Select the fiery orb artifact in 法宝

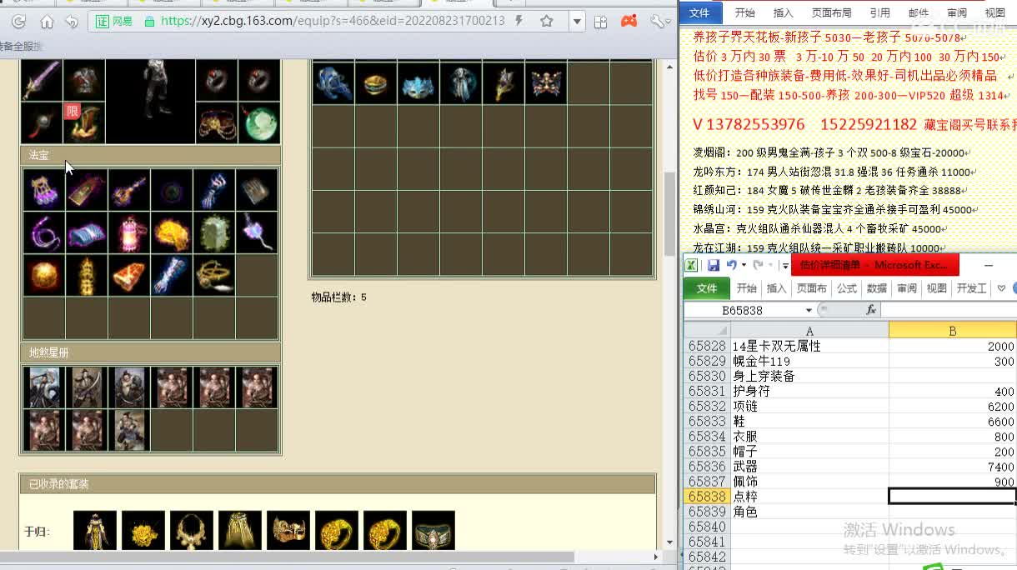tap(44, 275)
